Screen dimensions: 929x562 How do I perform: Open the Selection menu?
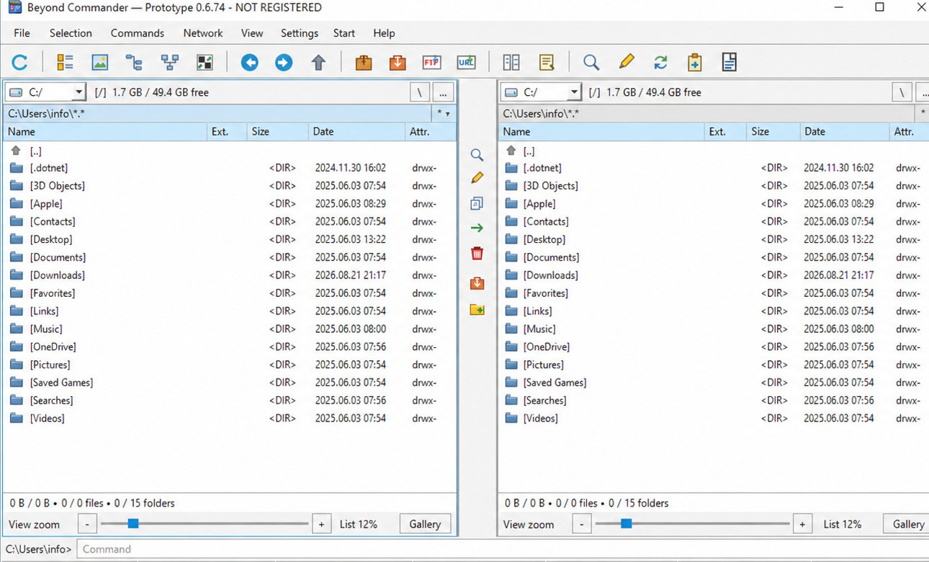pyautogui.click(x=71, y=33)
